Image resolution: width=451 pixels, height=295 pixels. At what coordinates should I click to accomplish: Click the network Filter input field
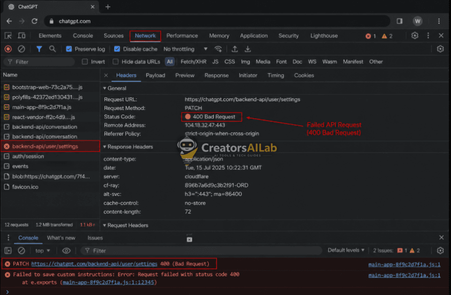click(x=39, y=62)
